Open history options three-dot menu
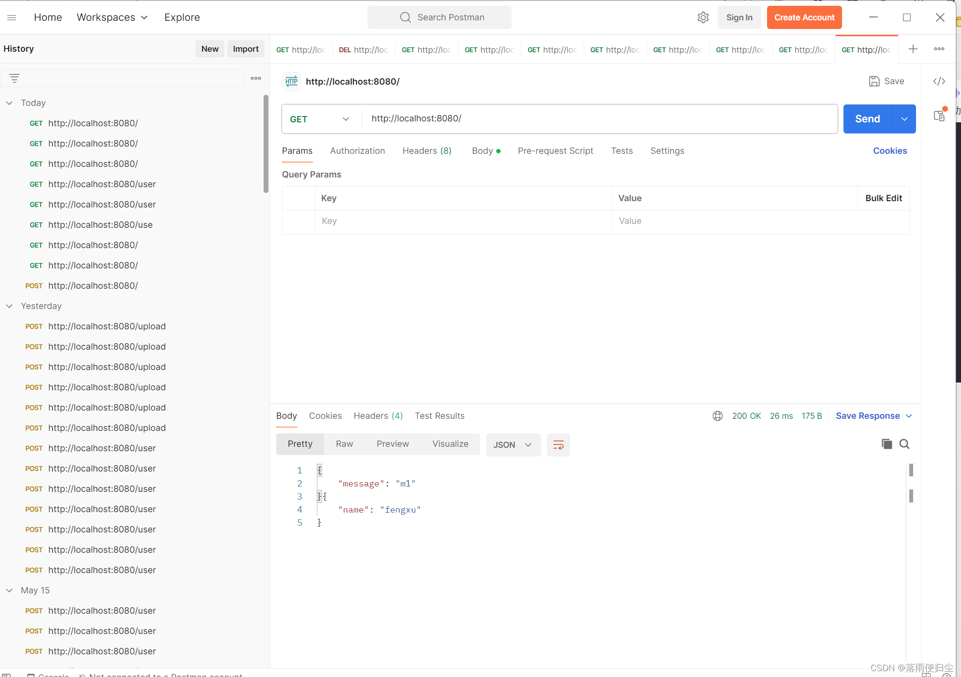This screenshot has height=677, width=961. click(x=256, y=78)
